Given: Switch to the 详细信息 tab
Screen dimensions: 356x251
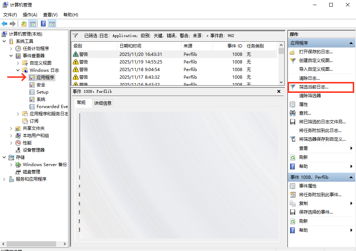Looking at the screenshot, I should [103, 103].
